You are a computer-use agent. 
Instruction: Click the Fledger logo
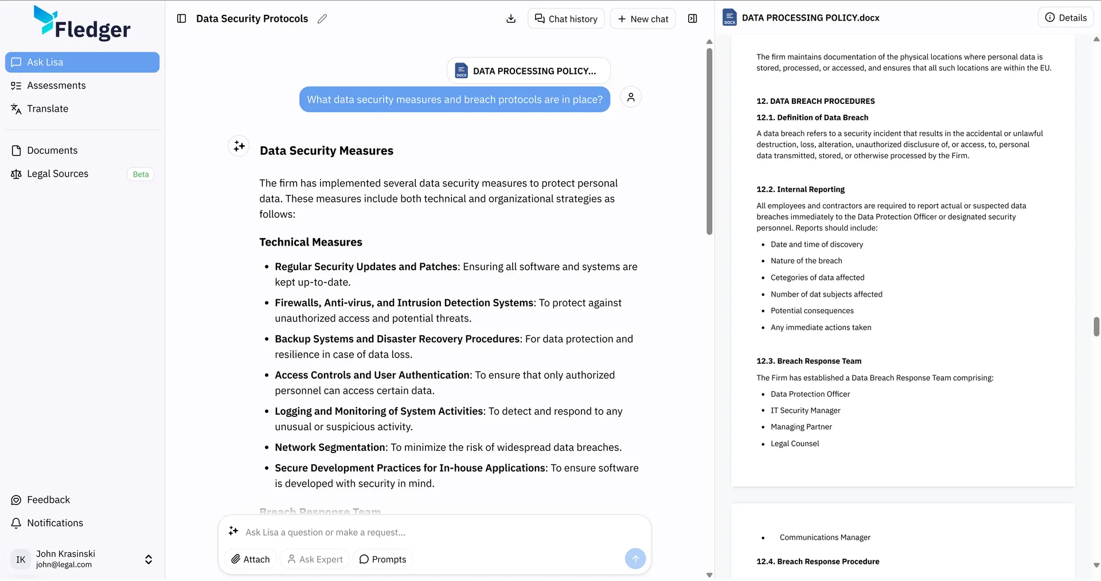pyautogui.click(x=82, y=23)
